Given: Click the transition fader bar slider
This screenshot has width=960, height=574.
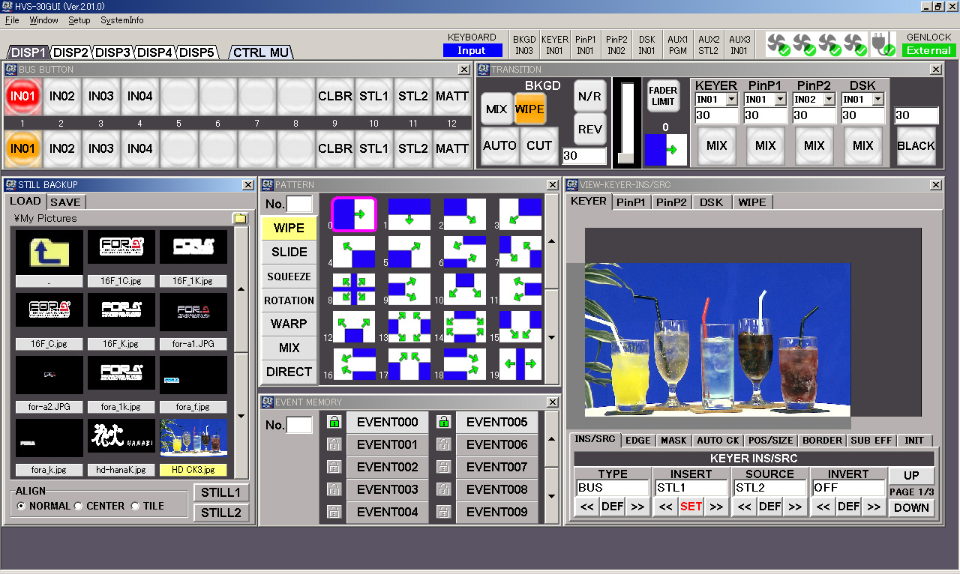Looking at the screenshot, I should [x=625, y=157].
